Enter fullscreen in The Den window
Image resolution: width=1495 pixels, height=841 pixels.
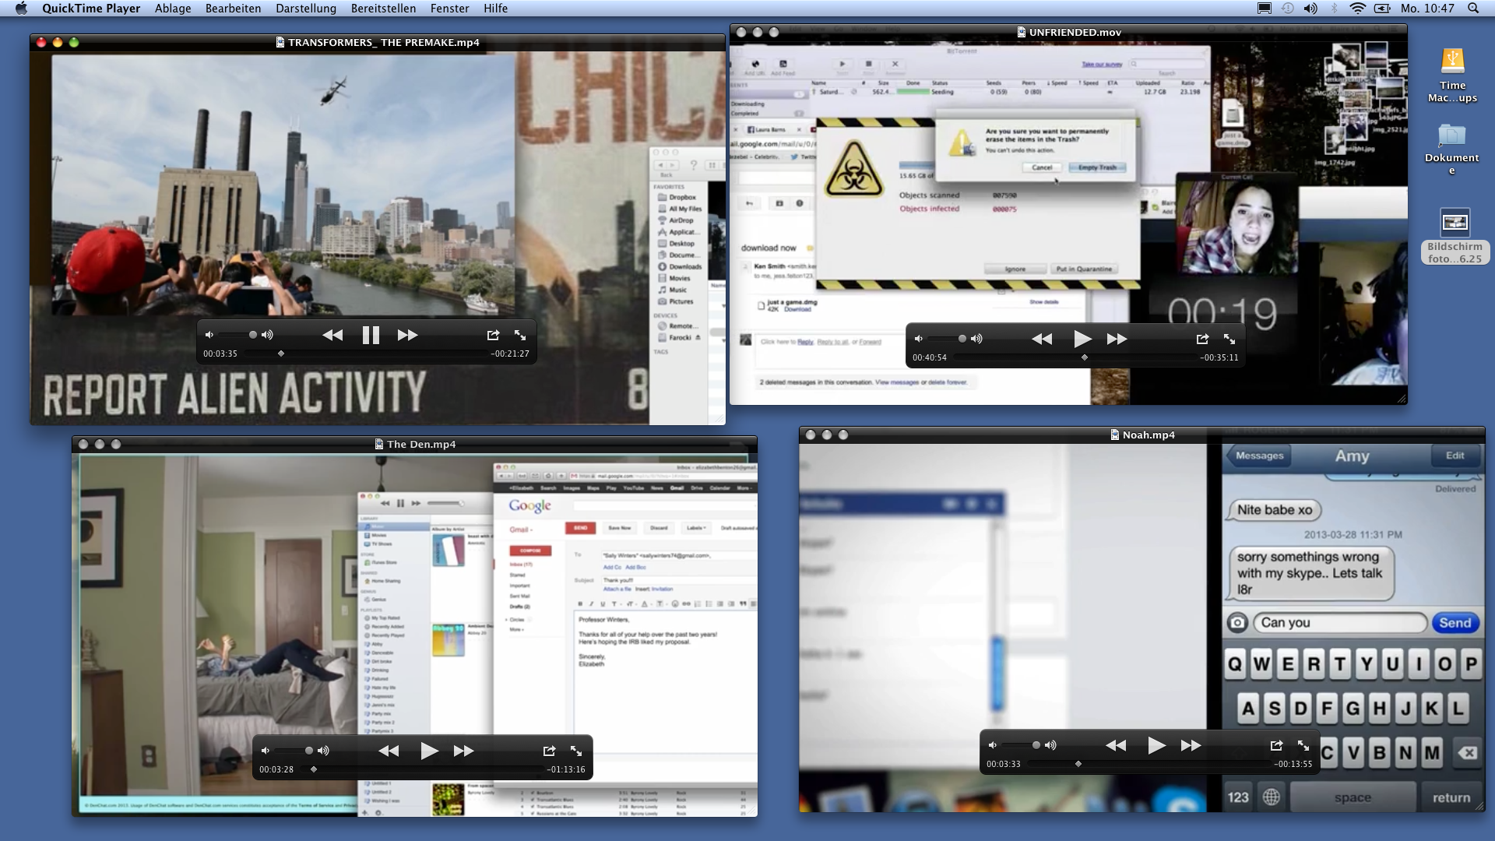pos(576,751)
